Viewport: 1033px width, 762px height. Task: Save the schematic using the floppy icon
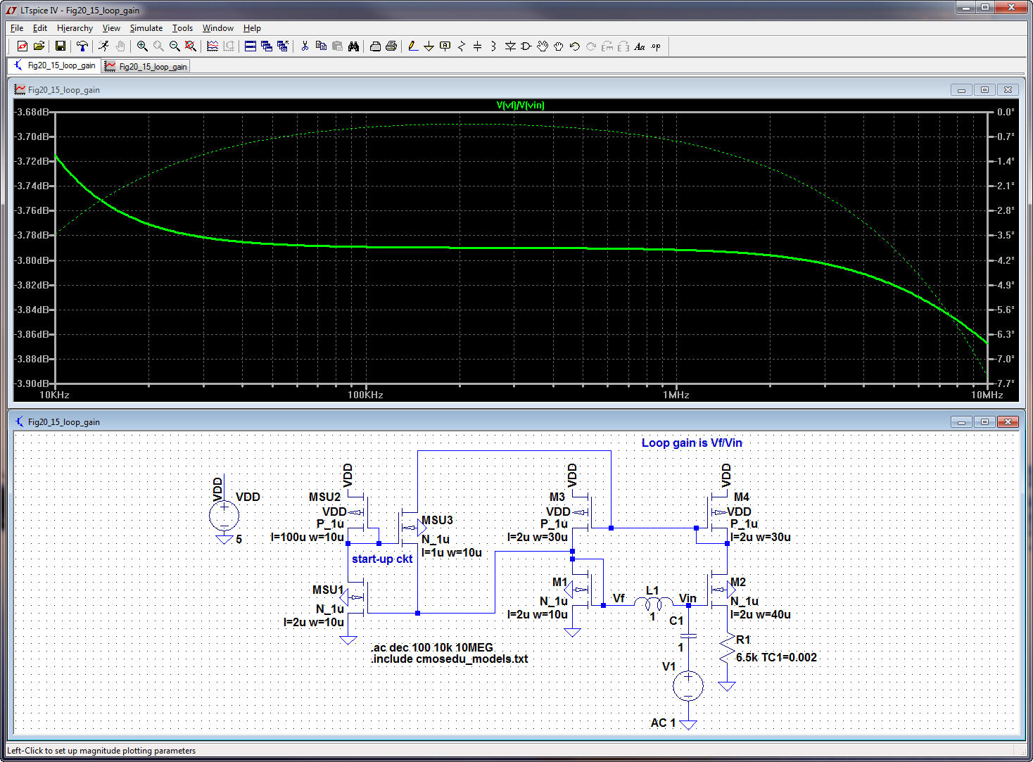(61, 46)
